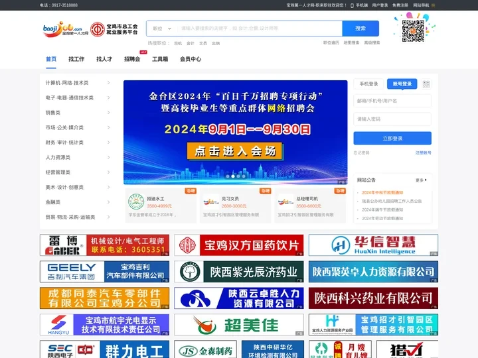Click the 会计 hot search keyword
This screenshot has width=478, height=358.
(x=191, y=43)
